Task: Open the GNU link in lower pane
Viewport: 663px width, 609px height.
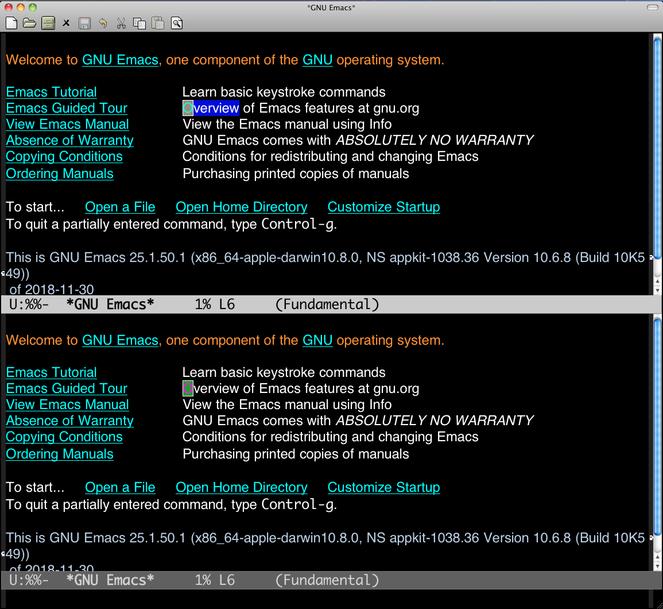Action: (x=317, y=341)
